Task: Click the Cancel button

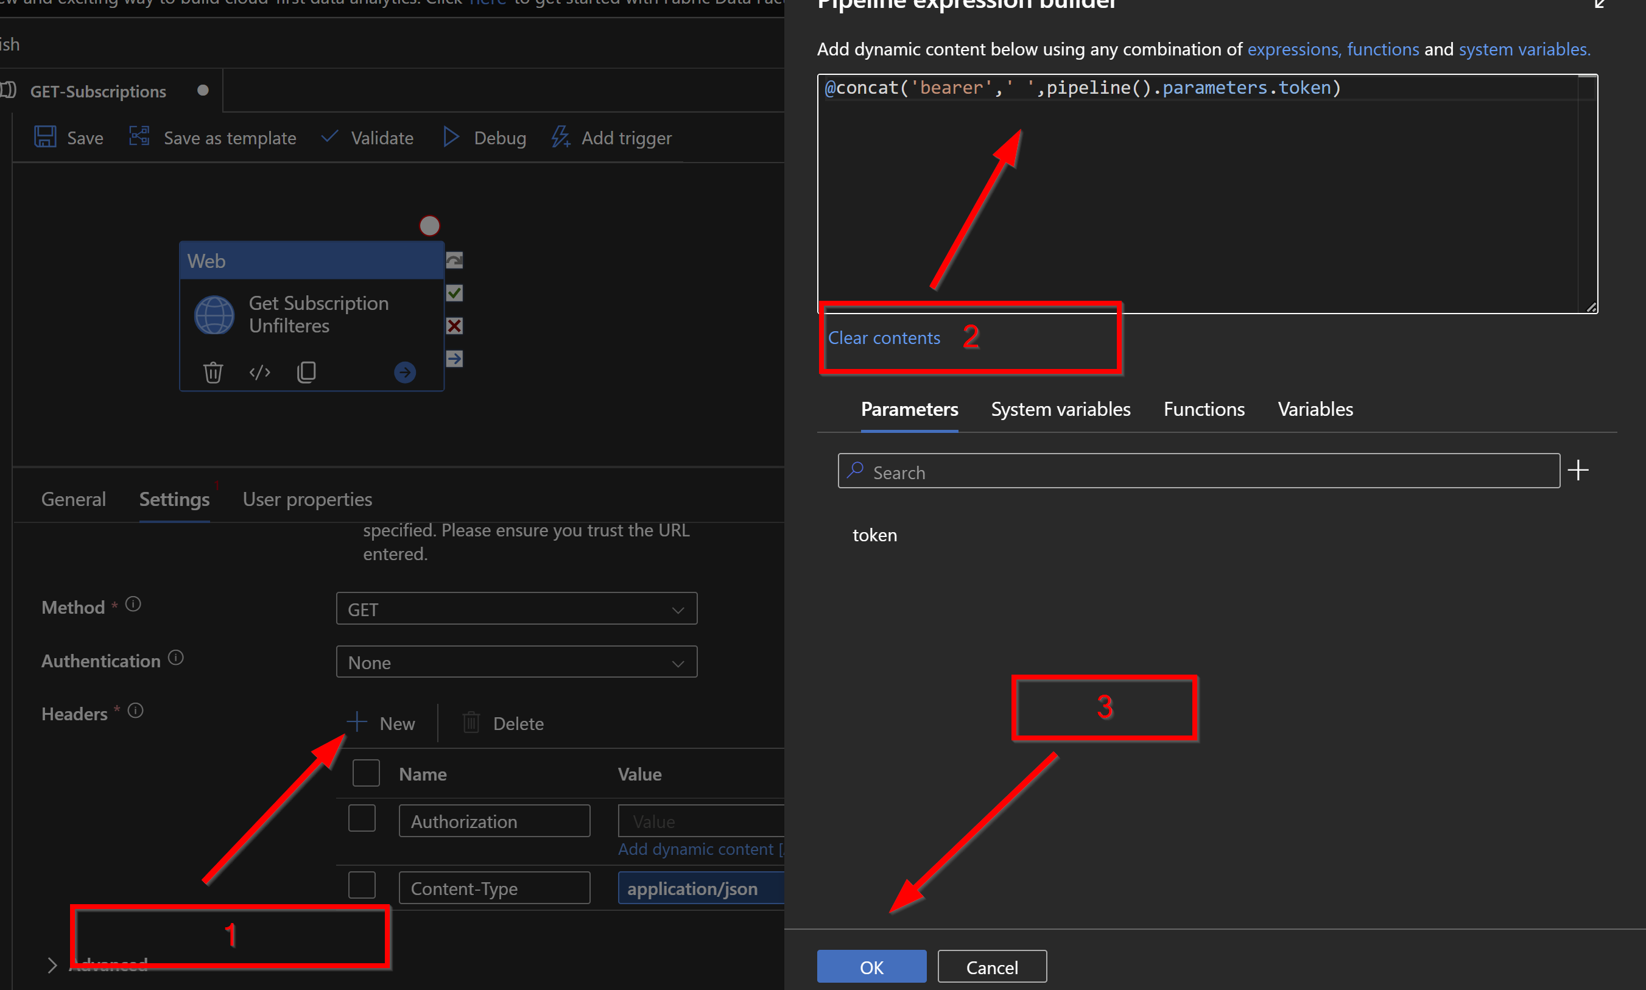Action: click(992, 967)
